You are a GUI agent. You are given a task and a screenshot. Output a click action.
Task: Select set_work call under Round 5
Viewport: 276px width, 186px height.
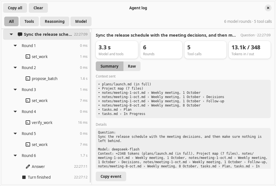click(x=46, y=144)
